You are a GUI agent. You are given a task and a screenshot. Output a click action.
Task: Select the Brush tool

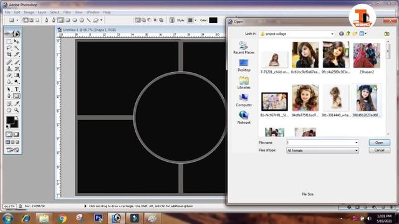click(17, 62)
